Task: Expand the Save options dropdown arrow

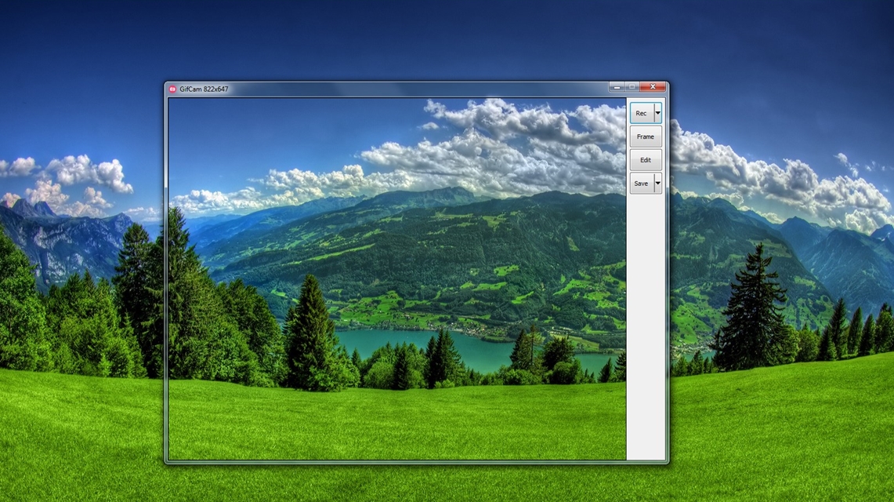Action: click(658, 183)
